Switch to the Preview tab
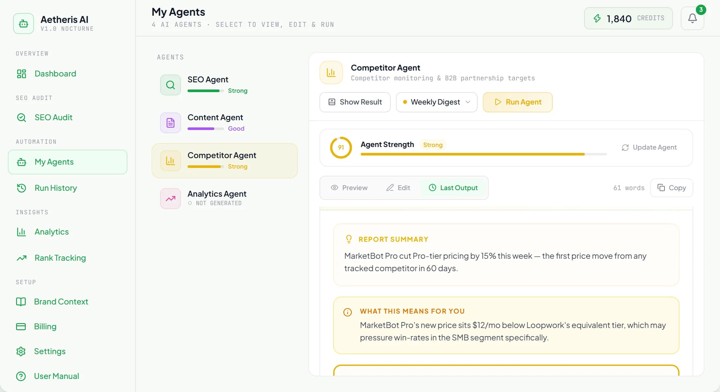The image size is (720, 392). click(x=349, y=188)
